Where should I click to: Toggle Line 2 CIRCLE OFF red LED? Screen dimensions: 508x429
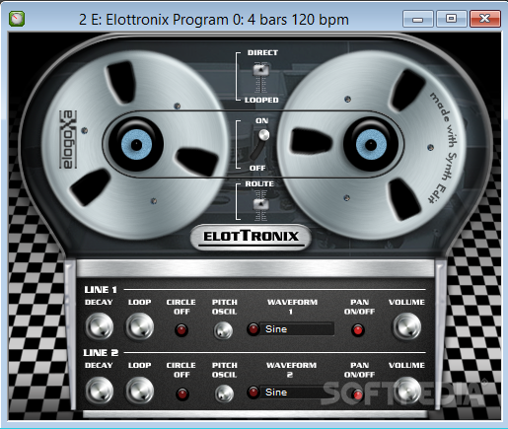[x=181, y=393]
